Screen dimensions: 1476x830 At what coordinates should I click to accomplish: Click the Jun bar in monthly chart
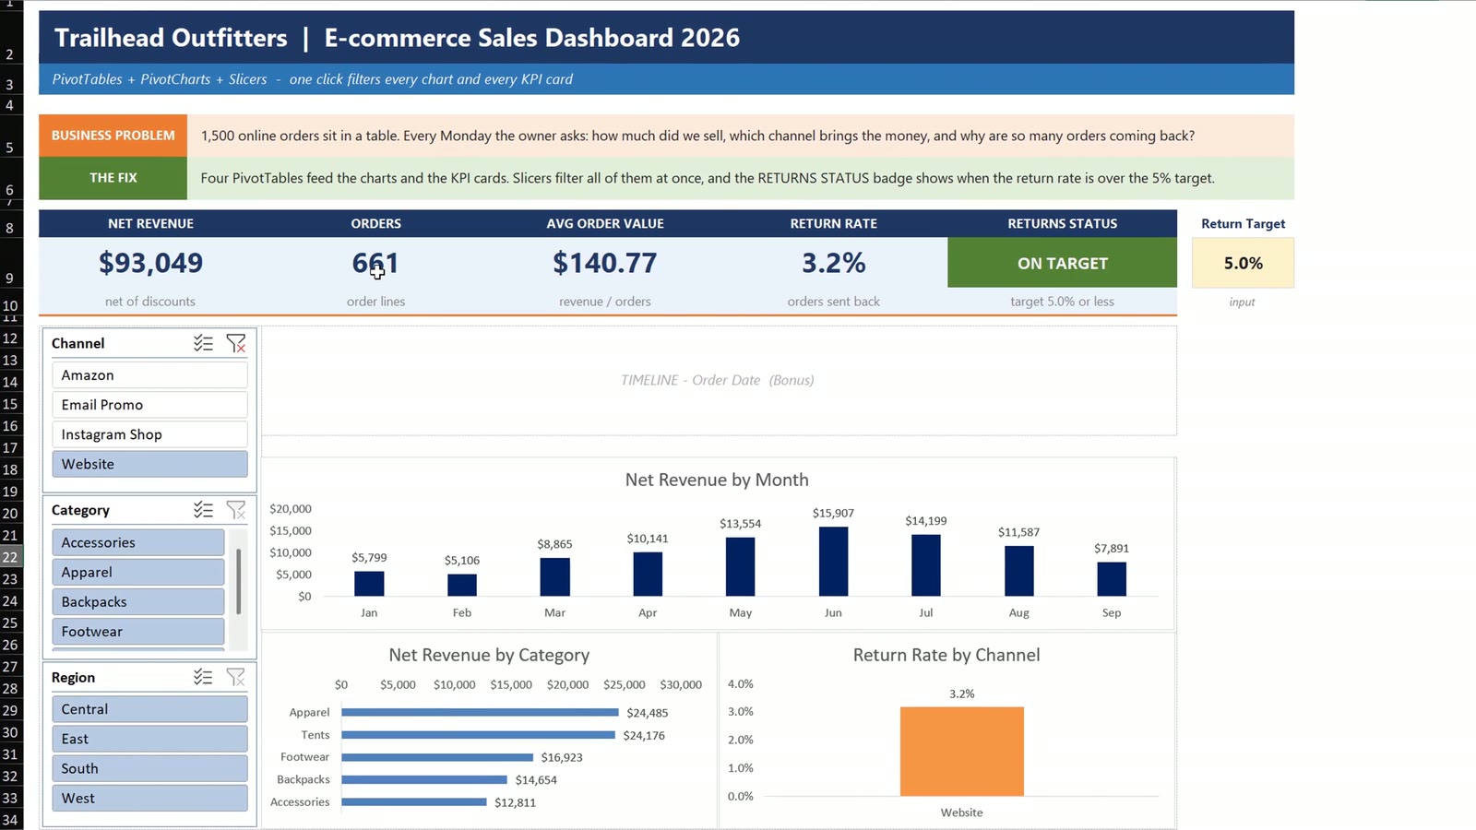click(x=833, y=561)
